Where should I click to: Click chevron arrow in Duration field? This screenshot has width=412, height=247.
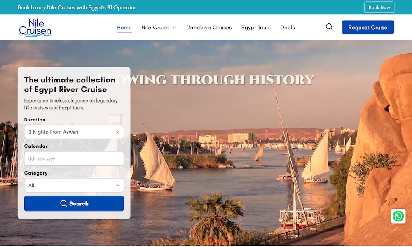tap(118, 132)
